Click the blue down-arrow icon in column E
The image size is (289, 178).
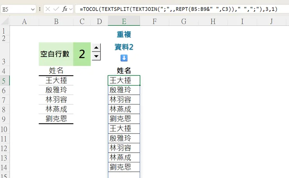124,58
